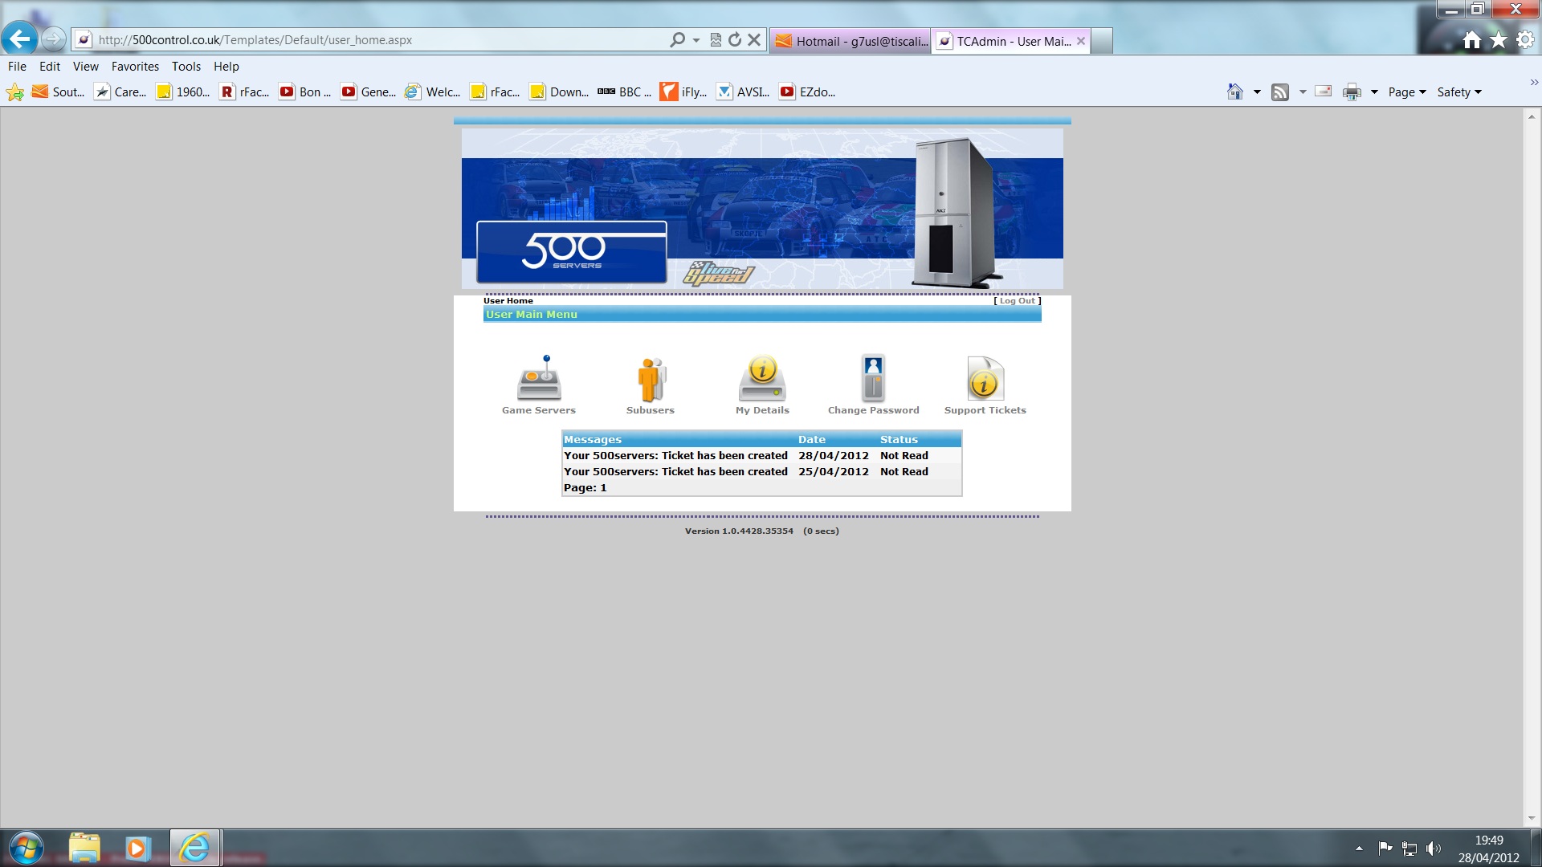Image resolution: width=1542 pixels, height=867 pixels.
Task: Open the Support Tickets icon
Action: click(985, 379)
